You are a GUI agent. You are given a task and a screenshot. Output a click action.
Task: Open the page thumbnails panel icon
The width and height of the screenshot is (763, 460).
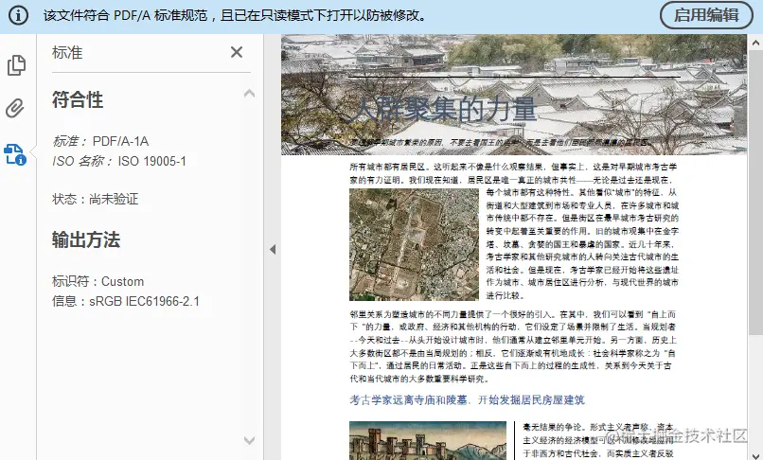click(16, 65)
